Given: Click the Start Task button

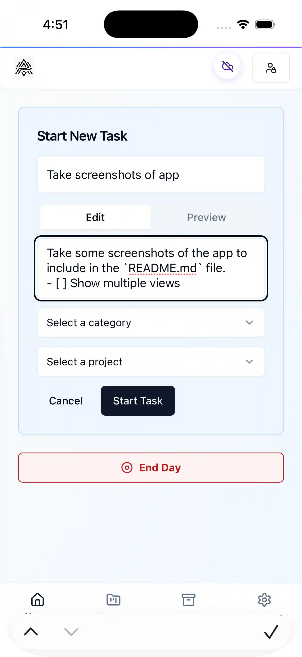Looking at the screenshot, I should click(138, 401).
